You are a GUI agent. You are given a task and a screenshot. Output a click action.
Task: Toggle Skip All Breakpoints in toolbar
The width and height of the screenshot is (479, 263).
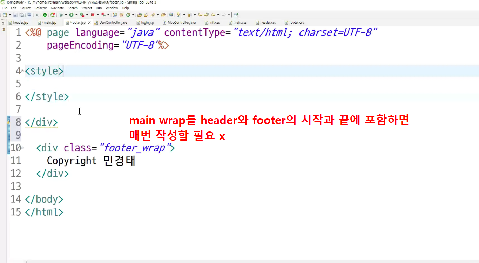37,15
